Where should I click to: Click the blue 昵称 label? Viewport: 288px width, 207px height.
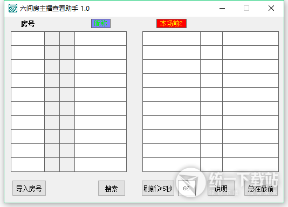click(101, 24)
